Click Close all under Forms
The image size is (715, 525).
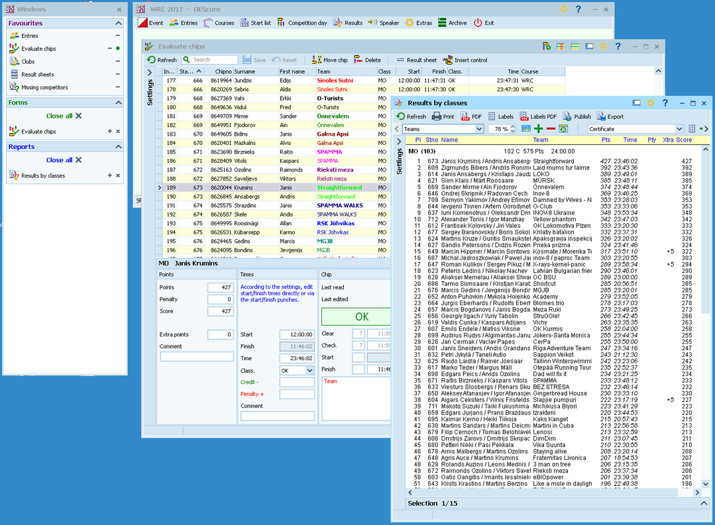pyautogui.click(x=64, y=116)
